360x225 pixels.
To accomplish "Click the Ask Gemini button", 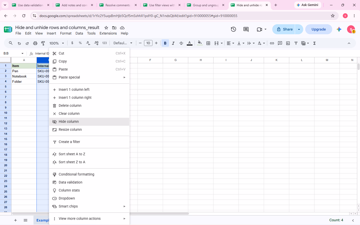I will [307, 5].
